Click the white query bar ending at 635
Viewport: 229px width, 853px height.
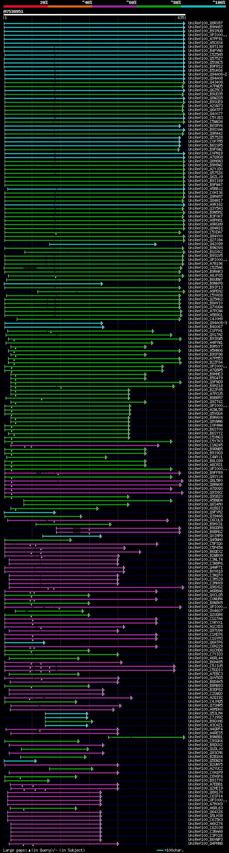coord(94,15)
